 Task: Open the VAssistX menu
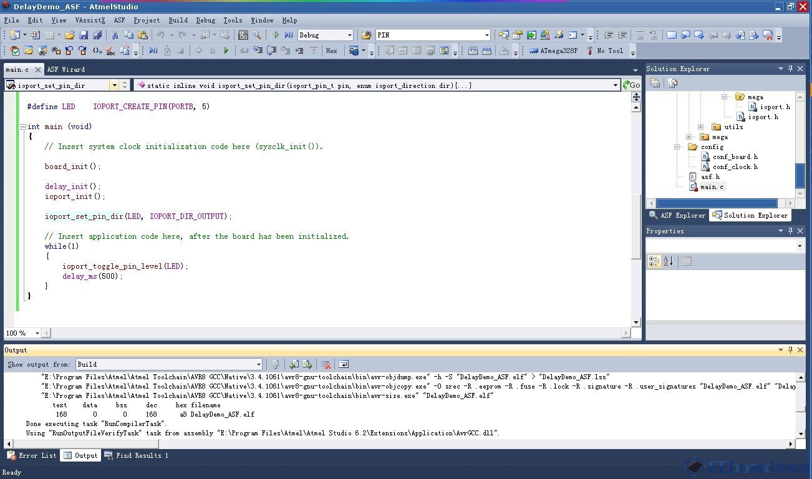tap(90, 20)
